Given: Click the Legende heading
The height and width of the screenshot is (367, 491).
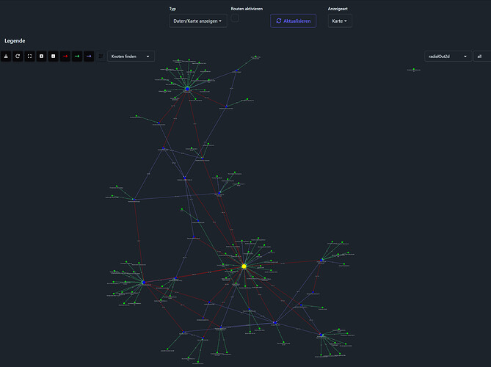Looking at the screenshot, I should click(x=15, y=40).
